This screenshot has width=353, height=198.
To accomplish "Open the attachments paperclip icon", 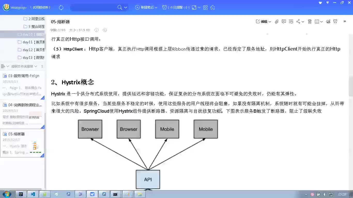I will point(277,22).
